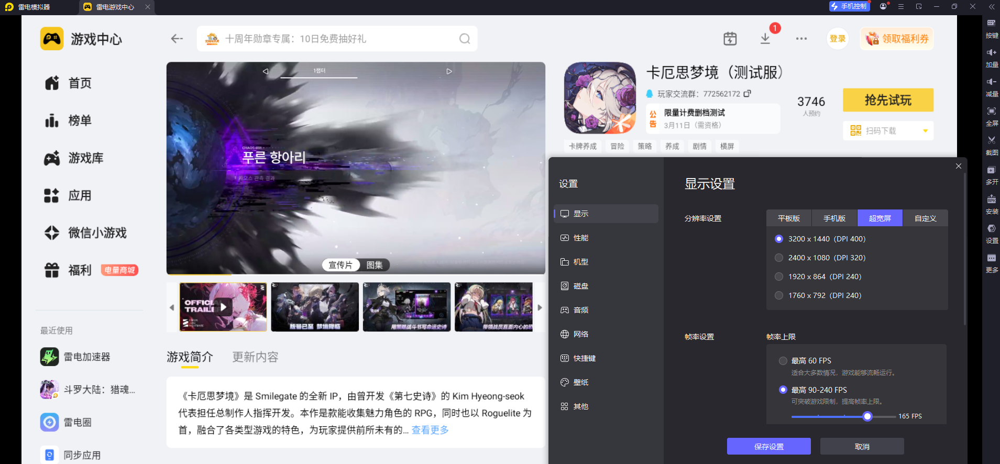1000x464 pixels.
Task: Skip to previous clip in the video player
Action: (x=266, y=71)
